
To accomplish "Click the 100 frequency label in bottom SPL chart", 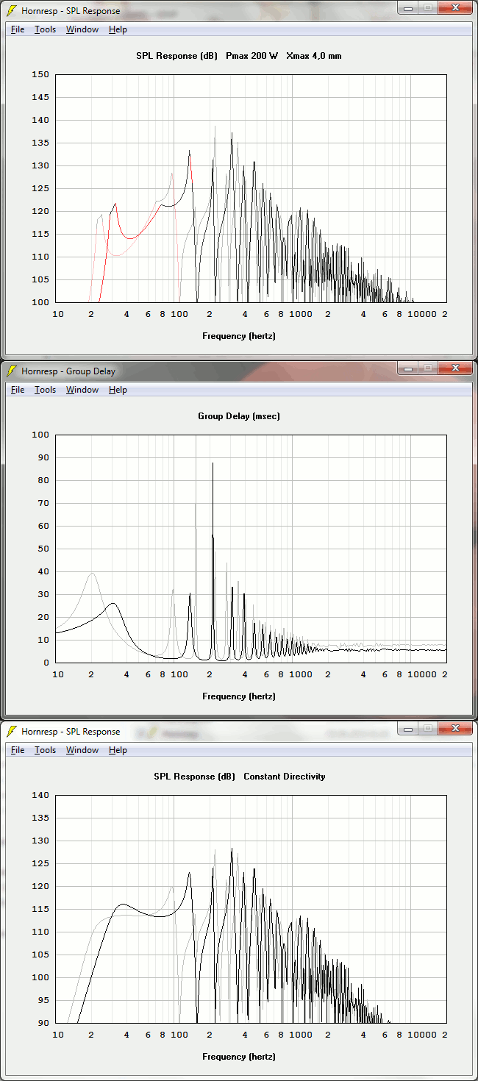I will tap(180, 1035).
